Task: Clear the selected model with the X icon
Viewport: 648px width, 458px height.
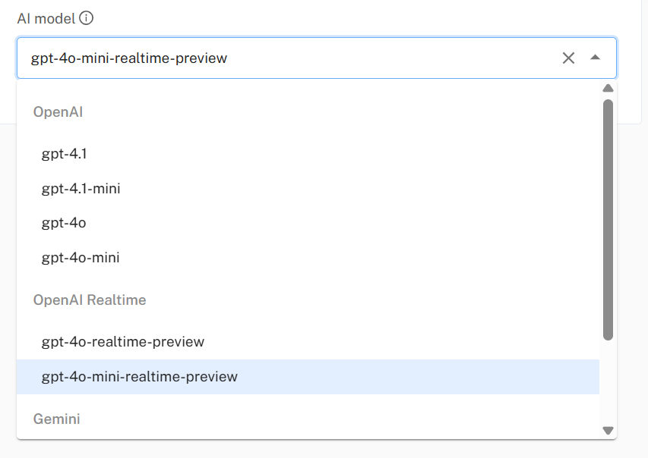Action: (568, 58)
